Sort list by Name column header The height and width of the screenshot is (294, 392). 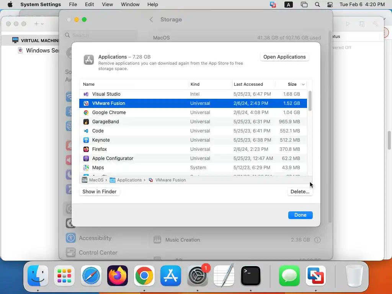(134, 85)
